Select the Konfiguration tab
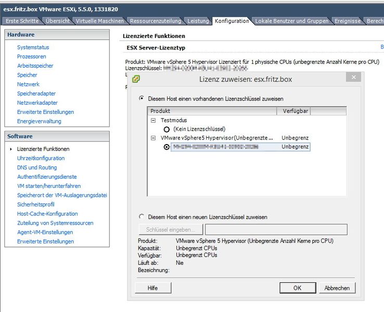 pos(232,21)
